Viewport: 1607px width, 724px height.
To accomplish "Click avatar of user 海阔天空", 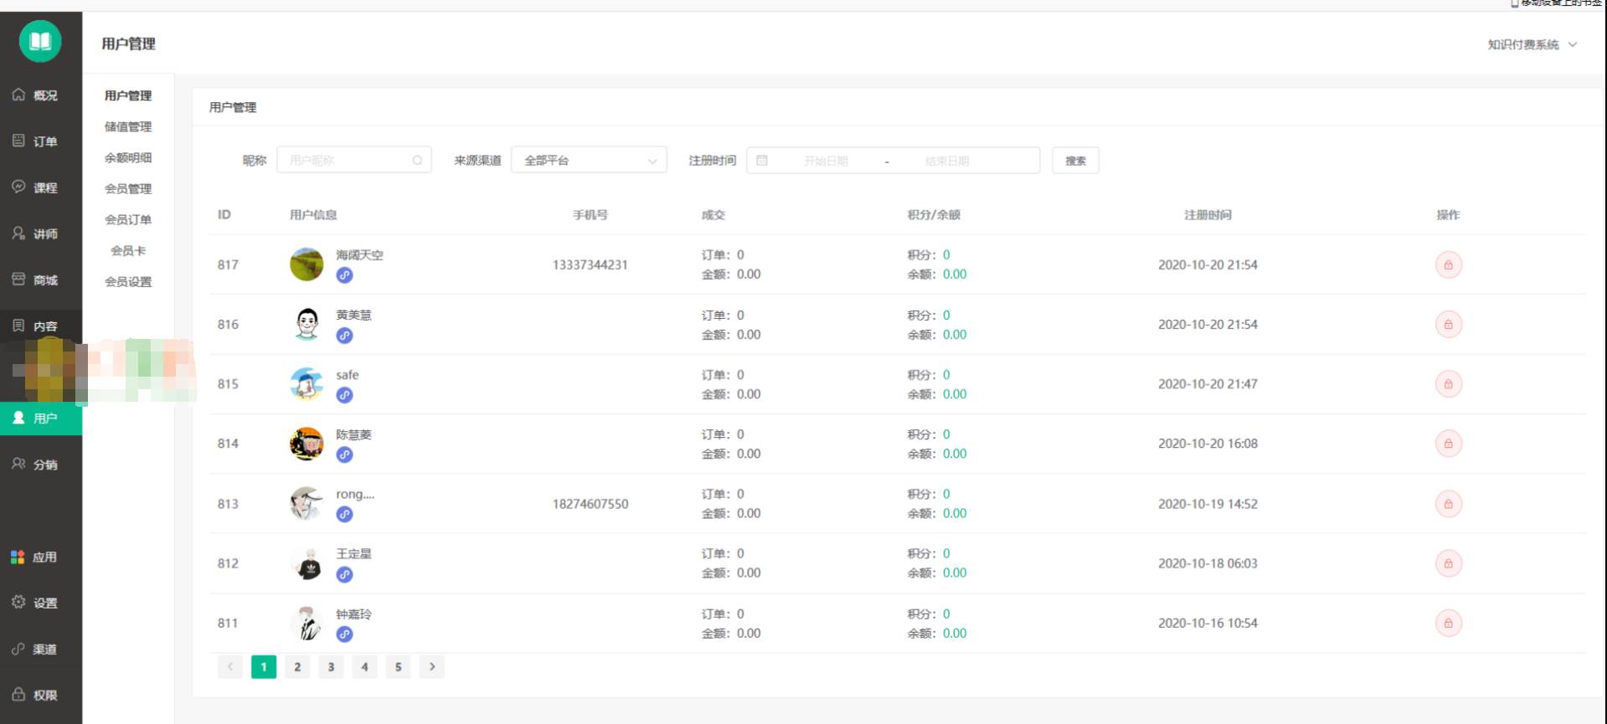I will [306, 264].
